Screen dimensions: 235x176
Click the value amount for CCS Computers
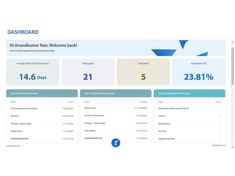[x=68, y=108]
